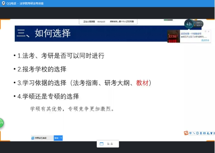This screenshot has height=153, width=215.
Task: Click the red word 教材
Action: (x=142, y=83)
